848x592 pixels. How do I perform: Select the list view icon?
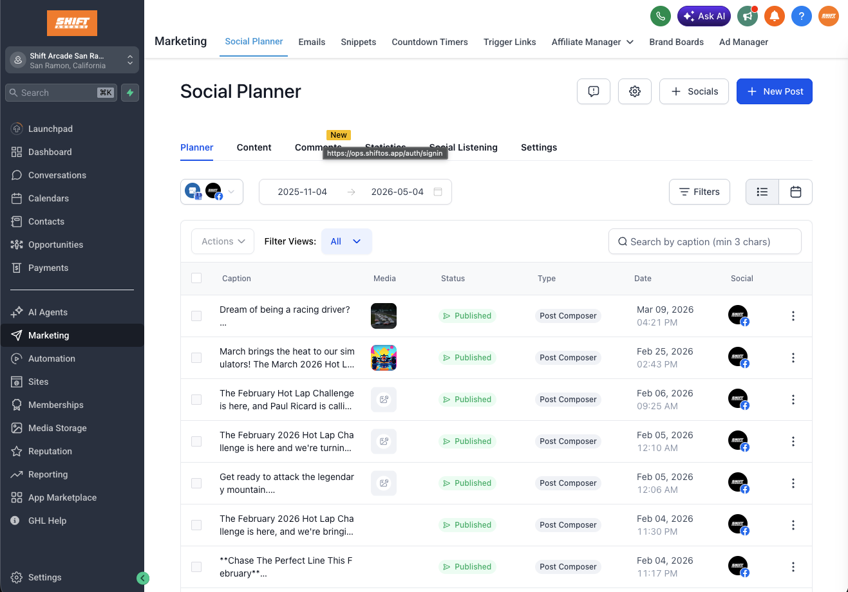point(762,192)
